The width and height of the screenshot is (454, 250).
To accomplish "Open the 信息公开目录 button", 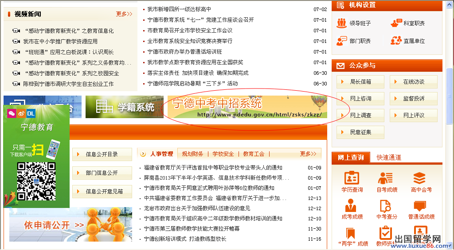I will pyautogui.click(x=102, y=154).
